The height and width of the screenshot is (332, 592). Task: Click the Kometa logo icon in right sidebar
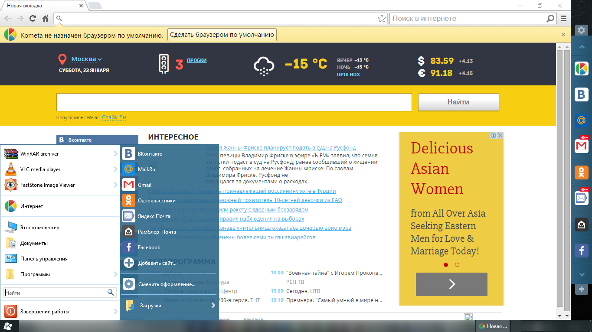pyautogui.click(x=582, y=68)
